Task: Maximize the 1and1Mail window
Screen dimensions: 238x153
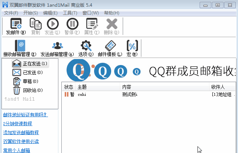Action: coord(218,5)
